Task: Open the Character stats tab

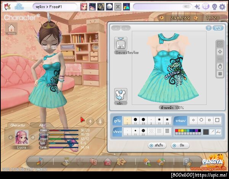Action: coord(18,125)
